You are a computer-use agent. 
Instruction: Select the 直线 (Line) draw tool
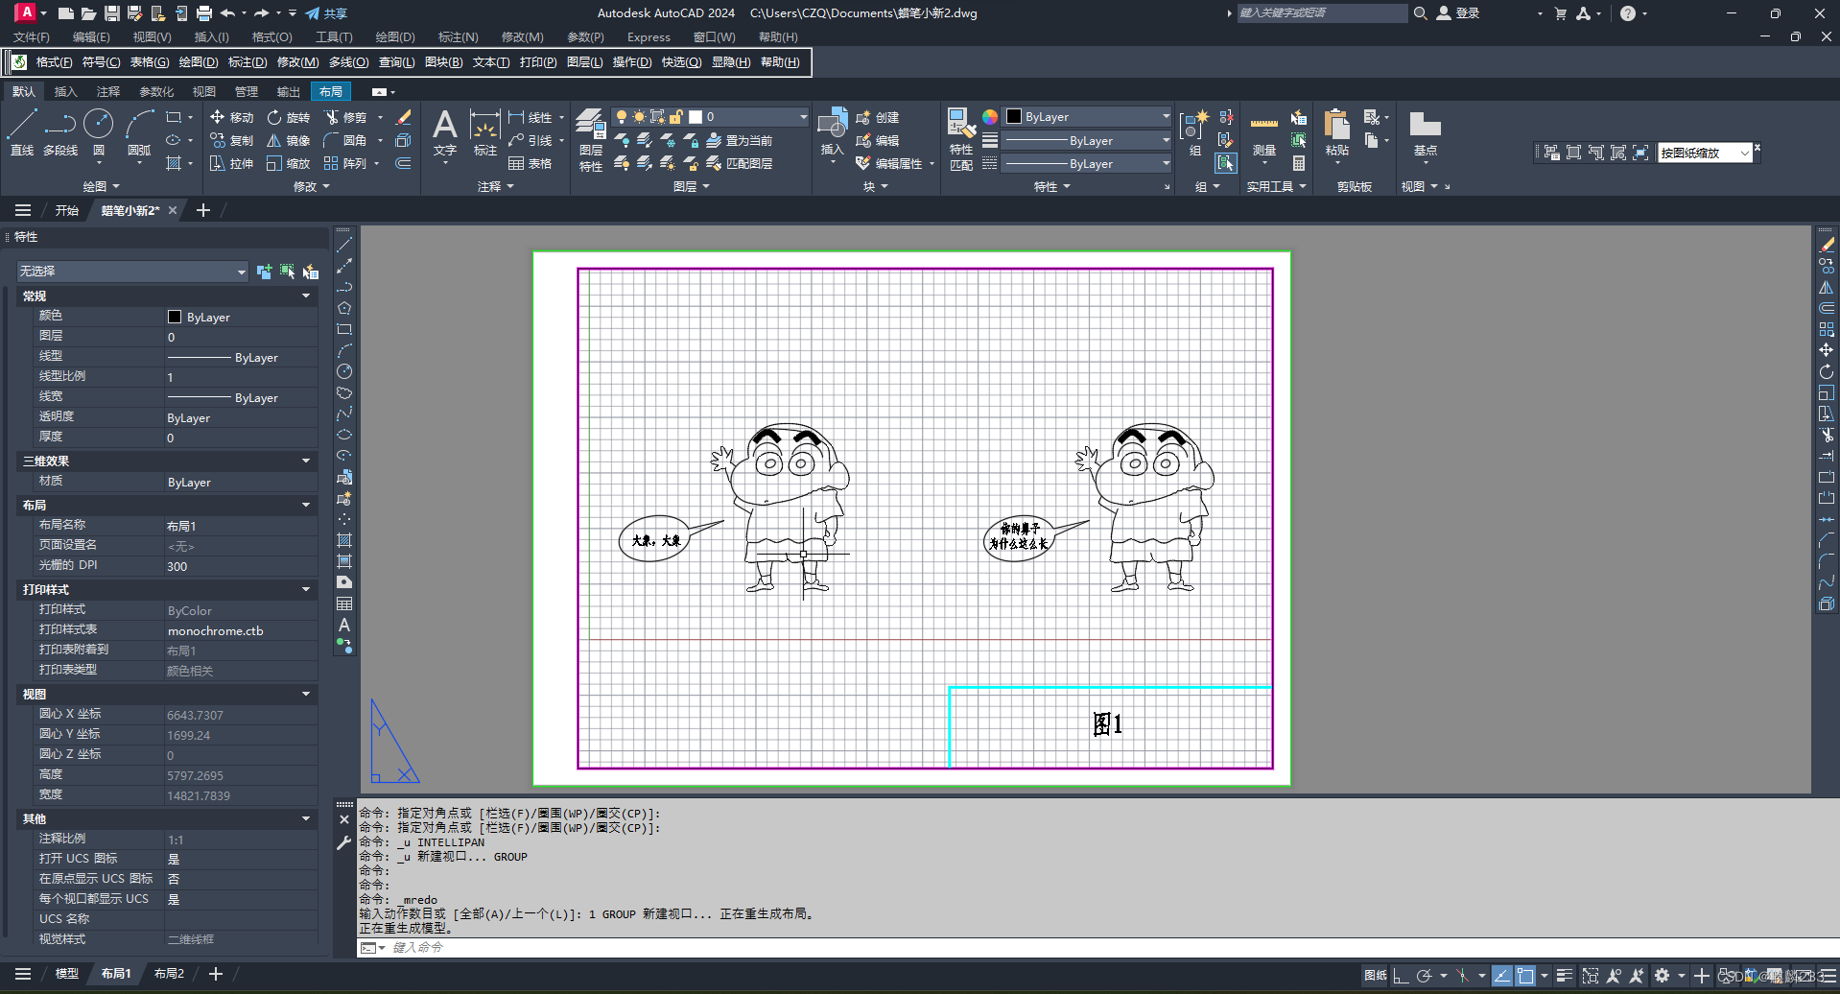tap(22, 132)
